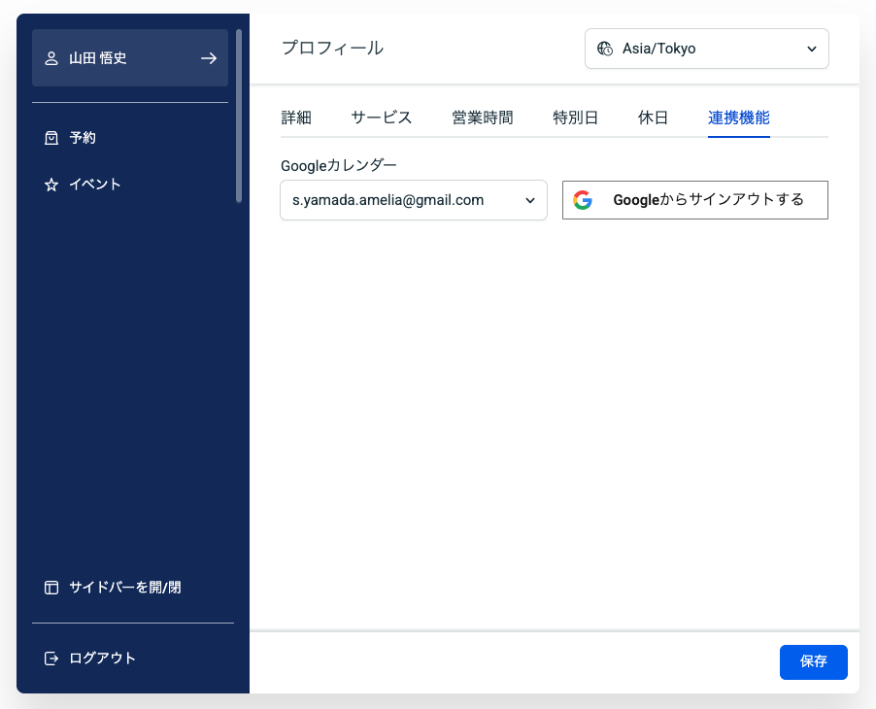Click the sidebar vertical scrollbar
Image resolution: width=876 pixels, height=709 pixels.
click(x=239, y=117)
